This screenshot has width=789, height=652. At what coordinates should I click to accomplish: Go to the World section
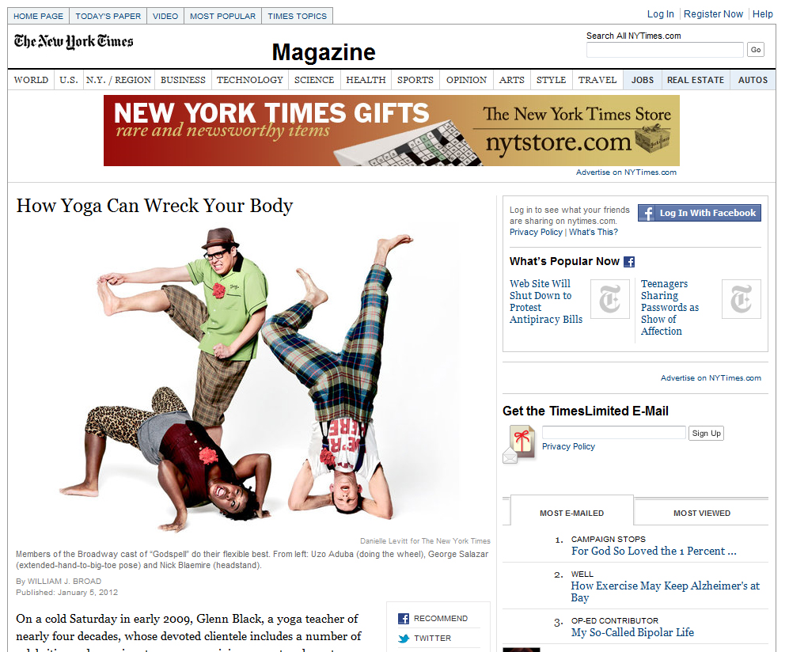(x=31, y=80)
